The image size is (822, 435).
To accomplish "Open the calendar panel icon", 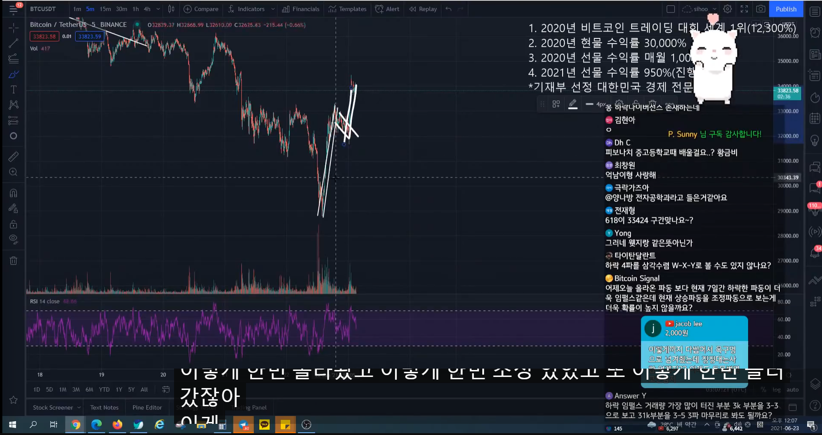I will coord(815,118).
